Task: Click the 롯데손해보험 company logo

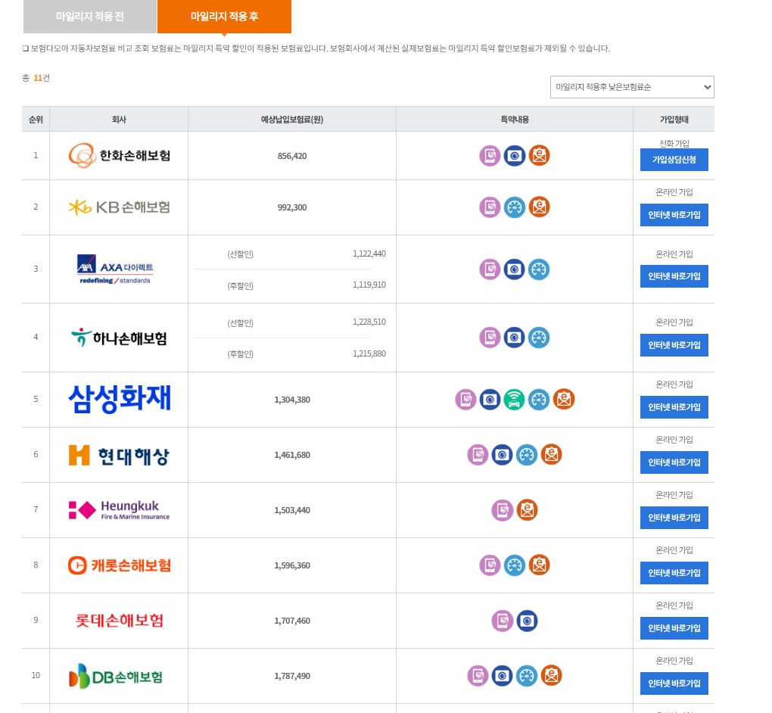Action: click(x=119, y=621)
